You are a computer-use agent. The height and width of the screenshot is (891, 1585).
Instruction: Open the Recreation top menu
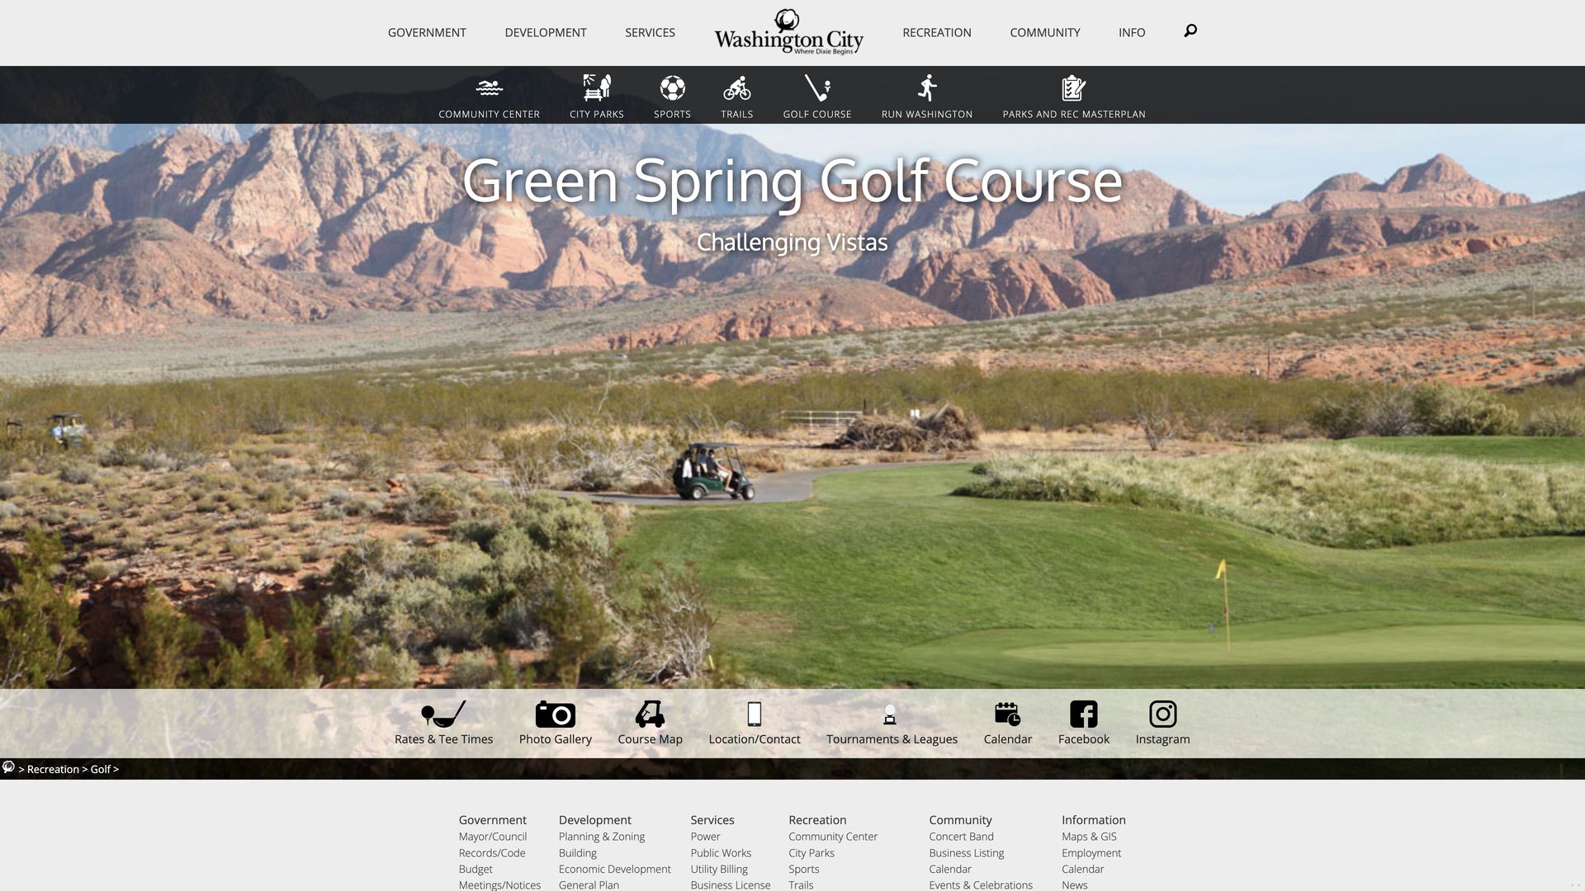(937, 32)
